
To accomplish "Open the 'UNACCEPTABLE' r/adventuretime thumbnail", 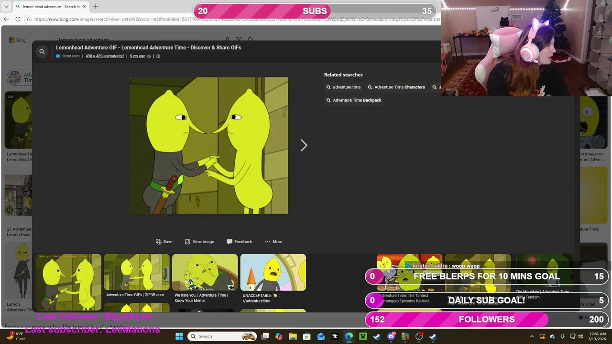I will (x=273, y=272).
